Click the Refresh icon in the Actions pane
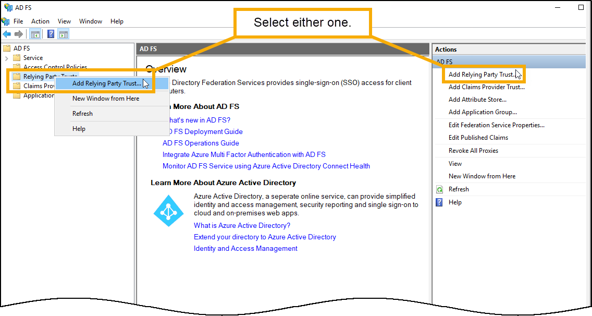Screen dimensions: 592x316 coord(439,189)
